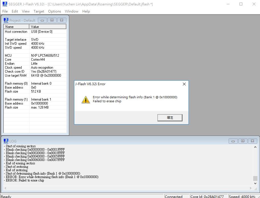The height and width of the screenshot is (198, 260).
Task: Select the Target interface row
Action: (35, 40)
